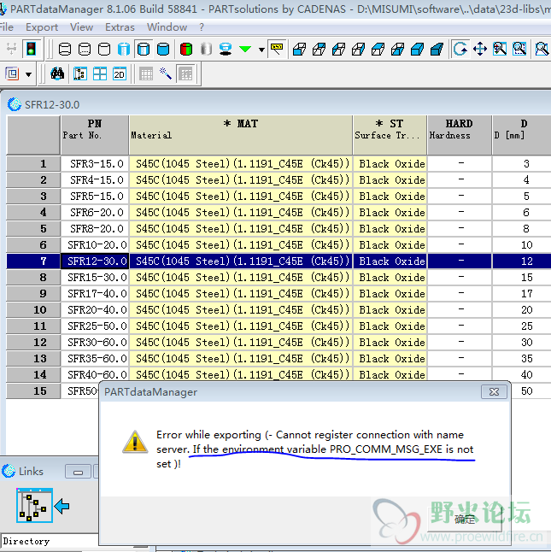Switch to bottom view cube icon
The width and height of the screenshot is (551, 552).
(x=398, y=49)
